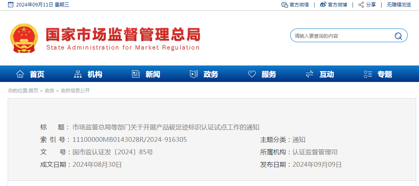419x186 pixels.
Task: Open 无障碍浏览 accessibility mode
Action: [x=399, y=4]
